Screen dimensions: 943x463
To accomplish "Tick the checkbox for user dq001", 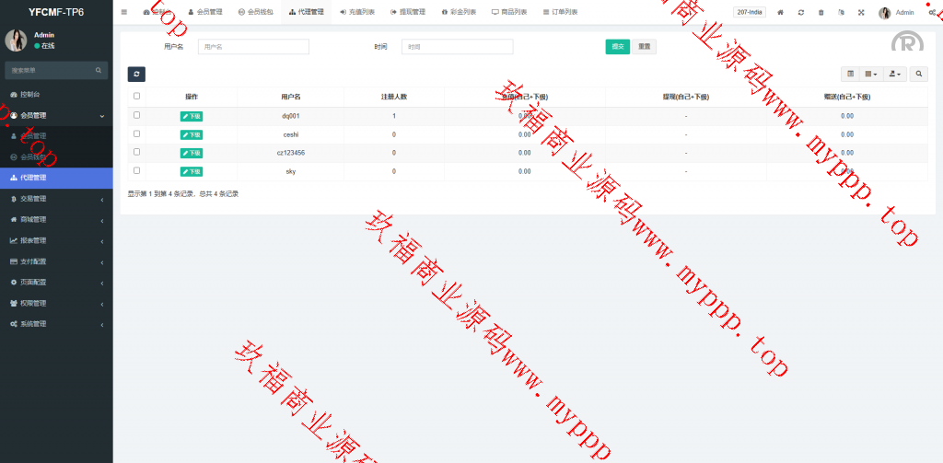I will 137,115.
